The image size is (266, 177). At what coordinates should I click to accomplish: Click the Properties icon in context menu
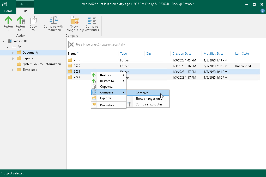pos(94,105)
